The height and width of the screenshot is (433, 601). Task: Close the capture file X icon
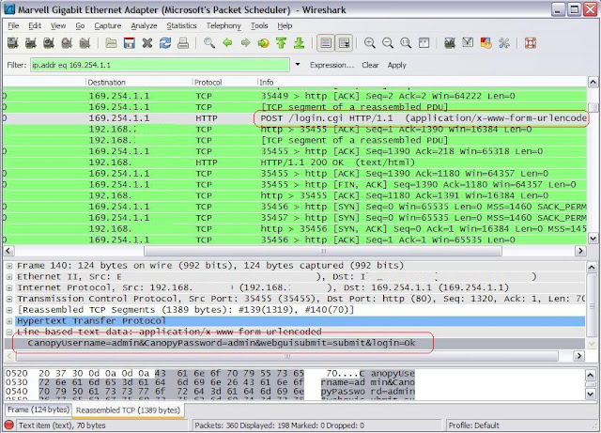point(147,43)
